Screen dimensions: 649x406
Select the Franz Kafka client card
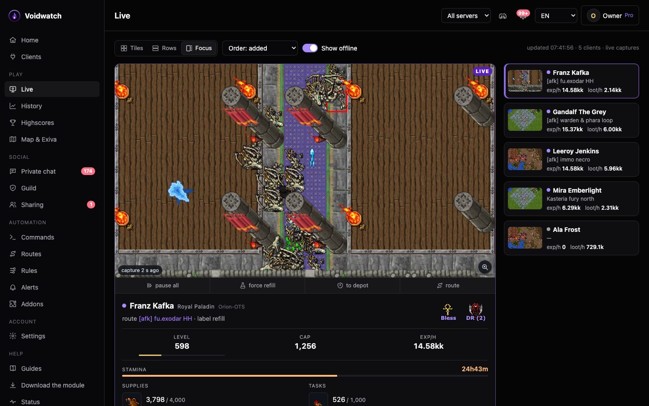(x=571, y=81)
